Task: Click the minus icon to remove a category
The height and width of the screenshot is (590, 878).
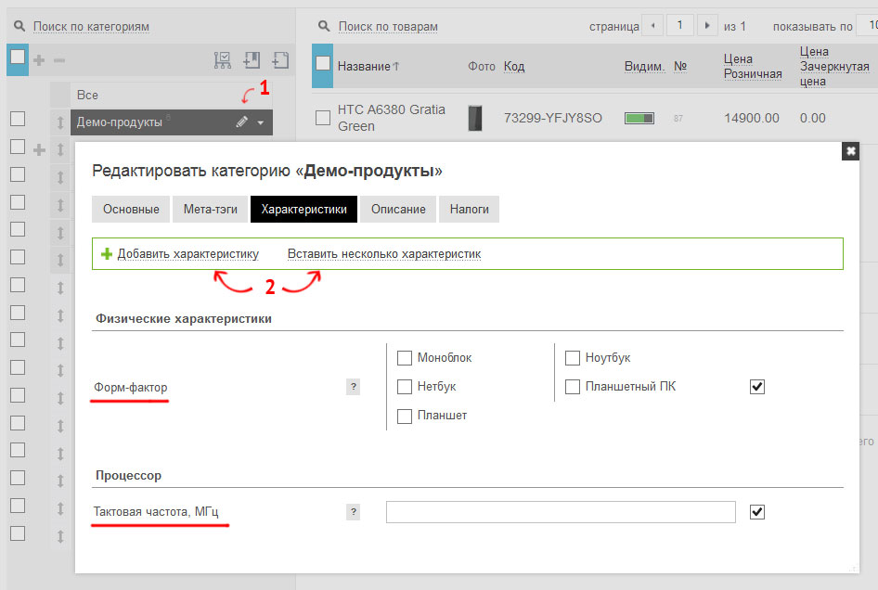Action: click(x=59, y=60)
